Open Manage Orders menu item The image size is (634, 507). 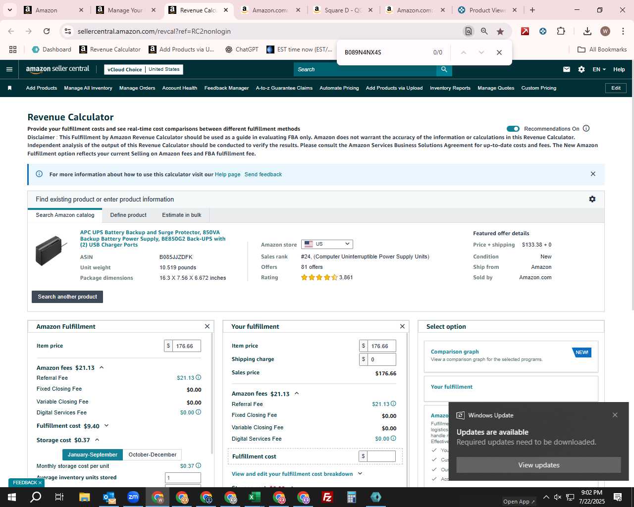(x=137, y=88)
